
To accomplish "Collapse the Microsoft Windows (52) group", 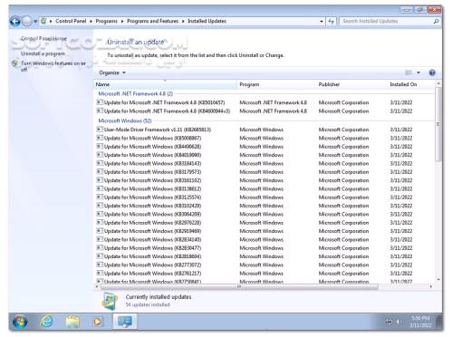I will 125,120.
